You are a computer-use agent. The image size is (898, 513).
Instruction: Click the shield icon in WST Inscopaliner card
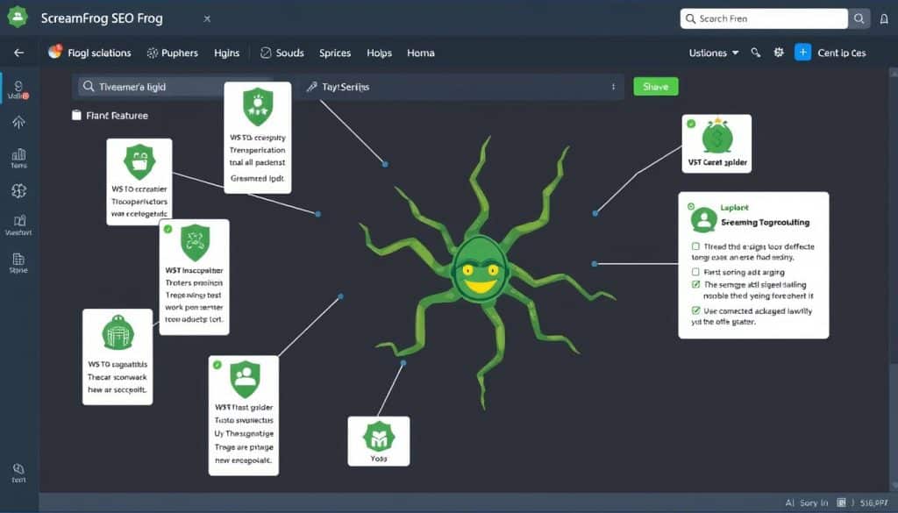(x=195, y=242)
